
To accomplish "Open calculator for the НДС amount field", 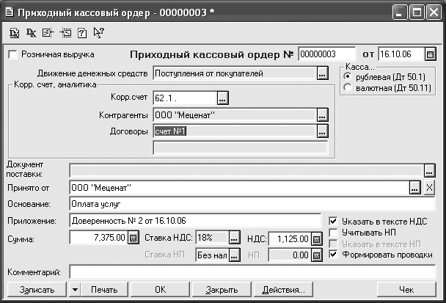I will 316,238.
